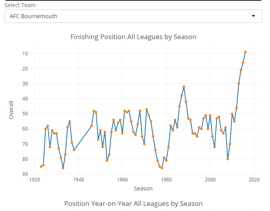Click the first orange marker at far left
The height and width of the screenshot is (211, 270).
pyautogui.click(x=41, y=167)
